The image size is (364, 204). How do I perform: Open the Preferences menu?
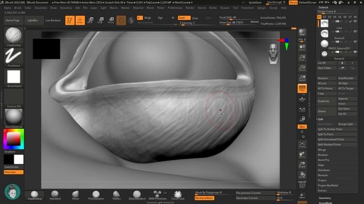pos(175,8)
